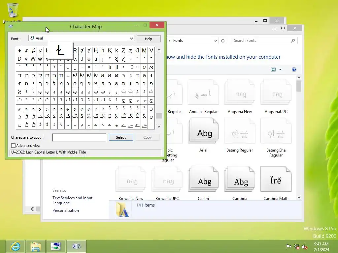
Task: Open the Arial font preview in Fonts window
Action: pos(203,130)
